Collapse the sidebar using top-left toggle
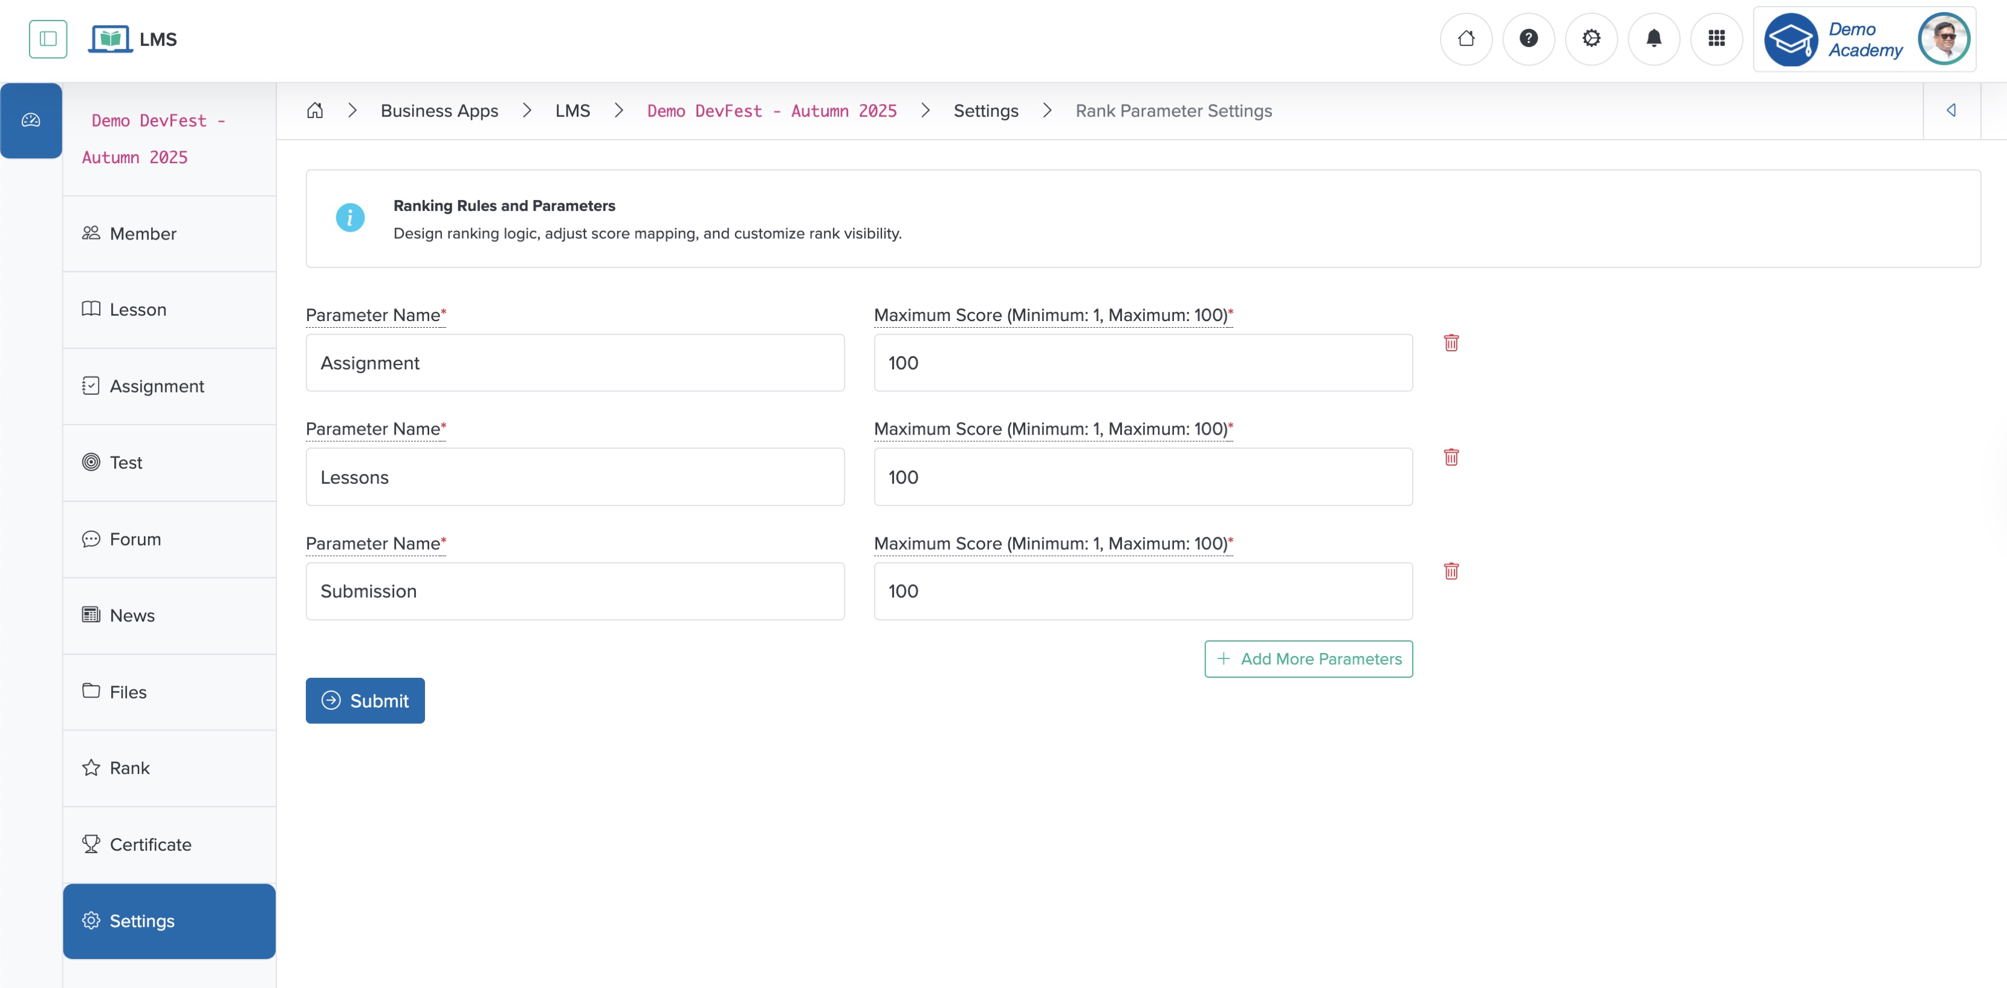Screen dimensions: 2007x988 (x=48, y=38)
